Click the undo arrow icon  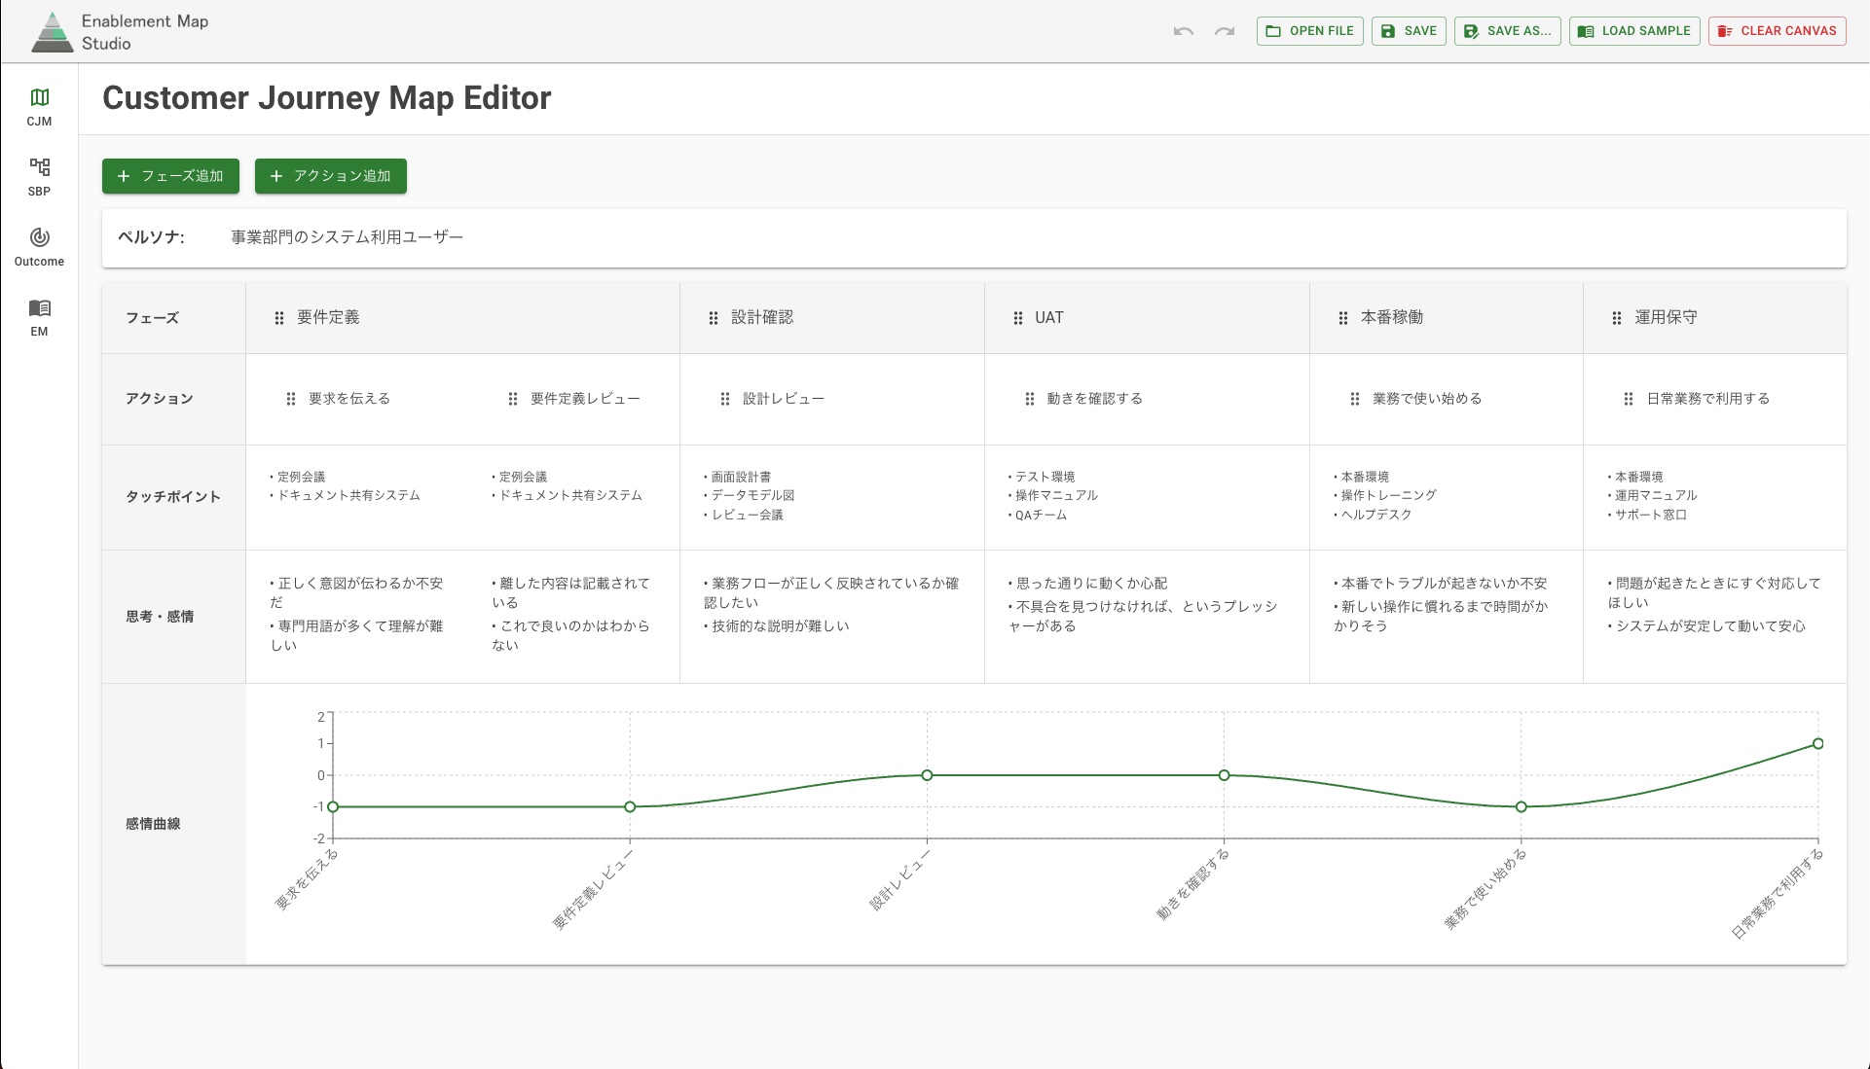[x=1183, y=31]
